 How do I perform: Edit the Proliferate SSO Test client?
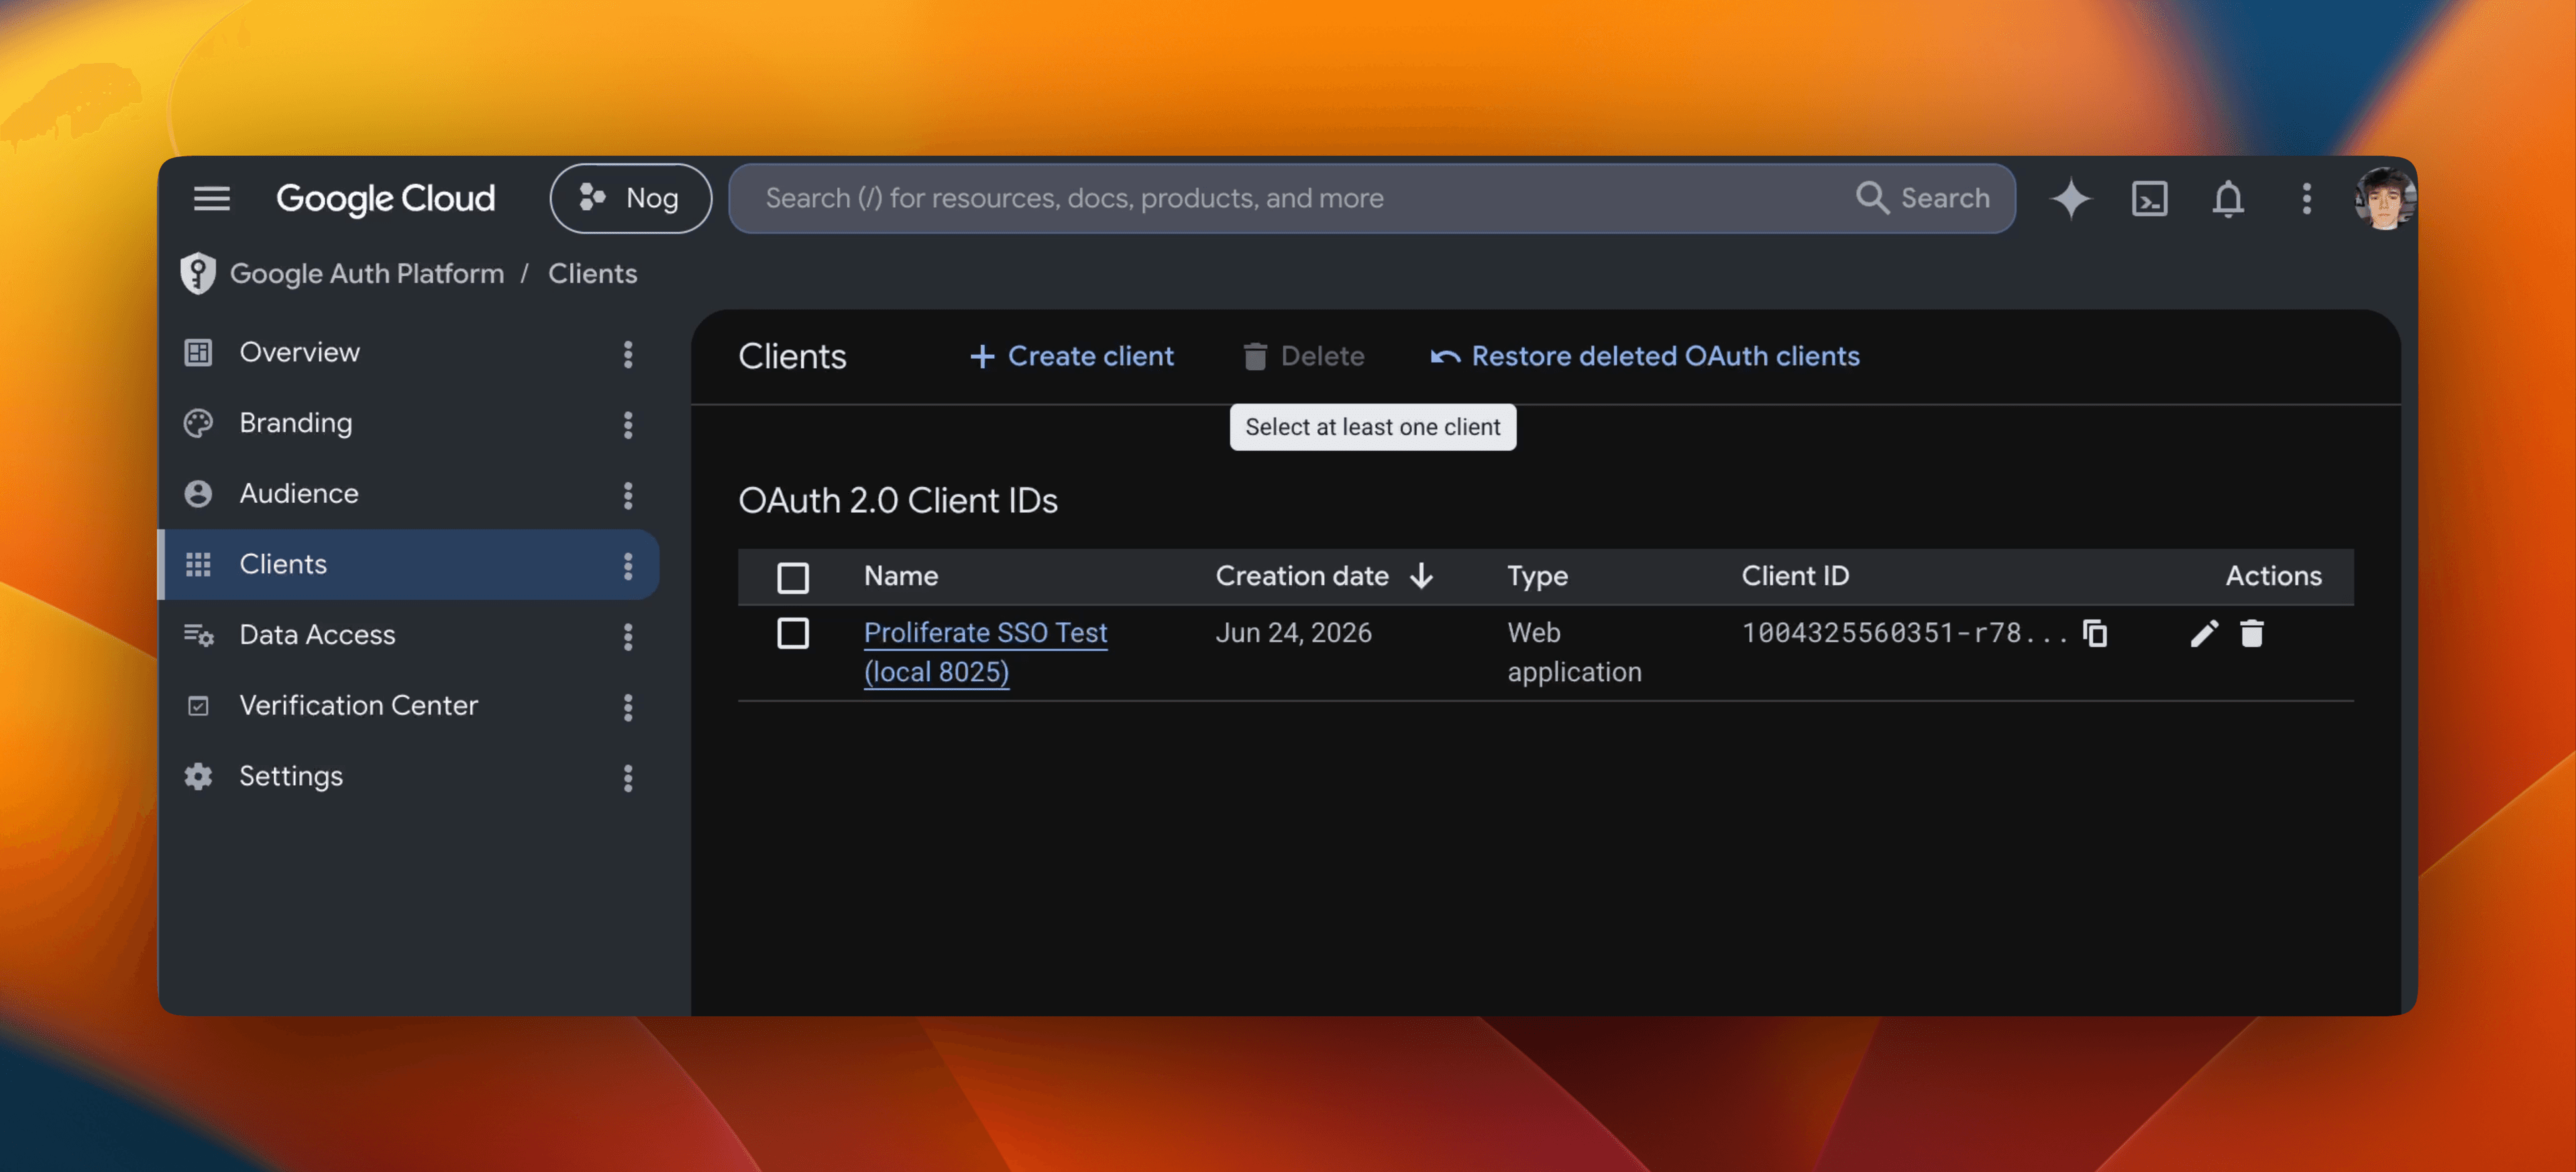click(2203, 632)
